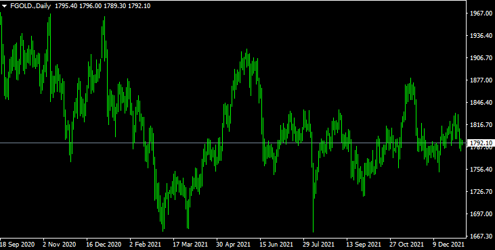This screenshot has height=250, width=495.
Task: Click the gray horizontal bid price line
Action: 233,143
